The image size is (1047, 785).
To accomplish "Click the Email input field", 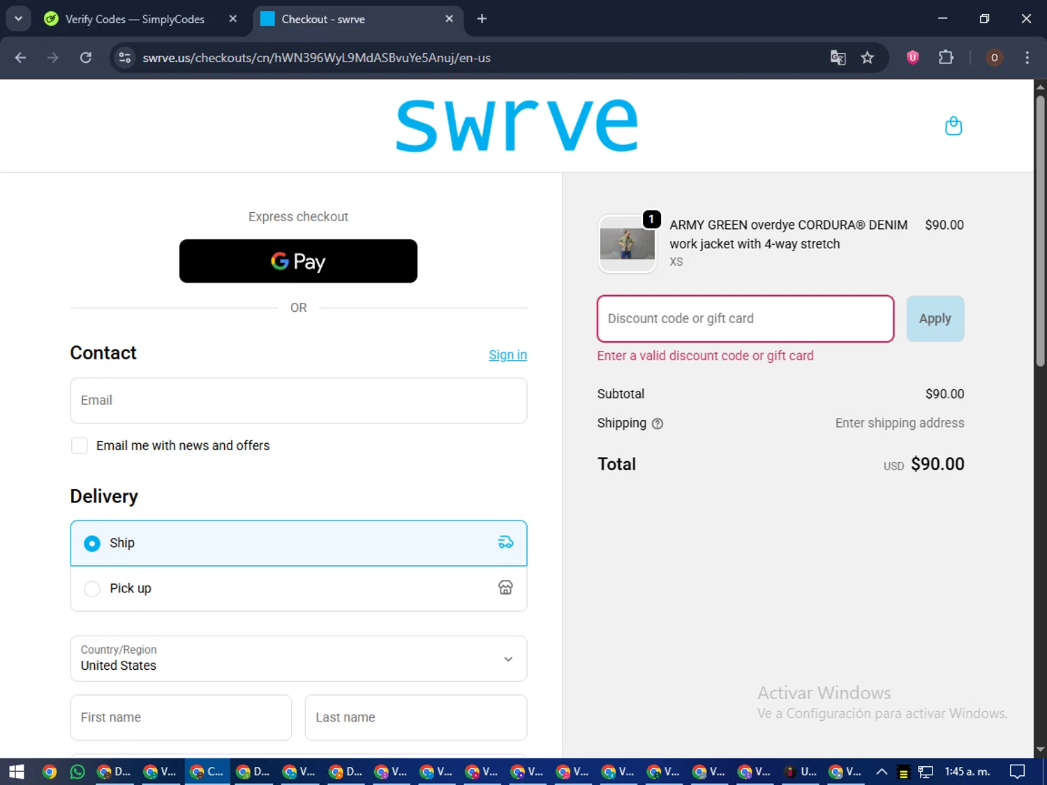I will click(299, 400).
